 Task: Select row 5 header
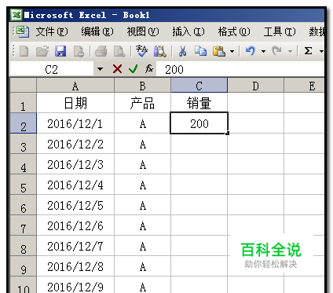point(23,185)
